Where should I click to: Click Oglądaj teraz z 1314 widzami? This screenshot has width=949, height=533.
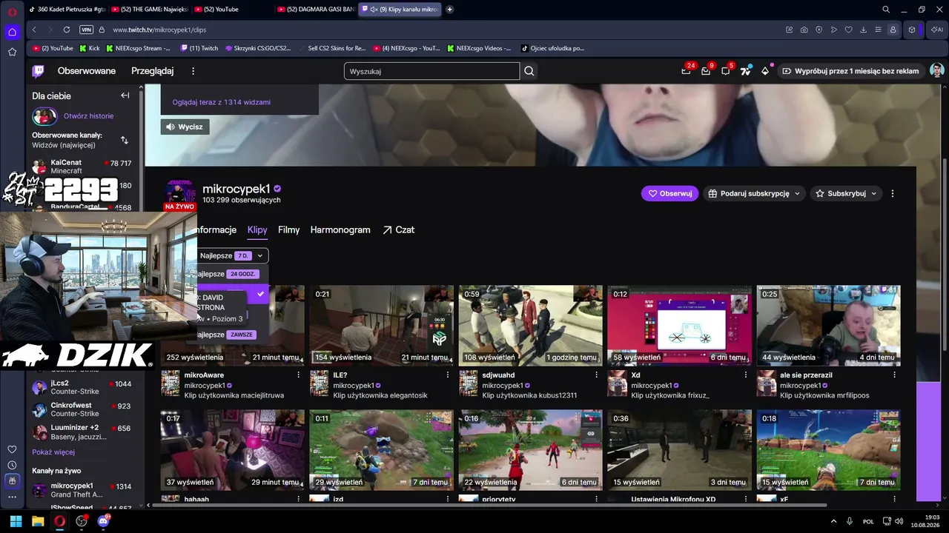pyautogui.click(x=221, y=102)
